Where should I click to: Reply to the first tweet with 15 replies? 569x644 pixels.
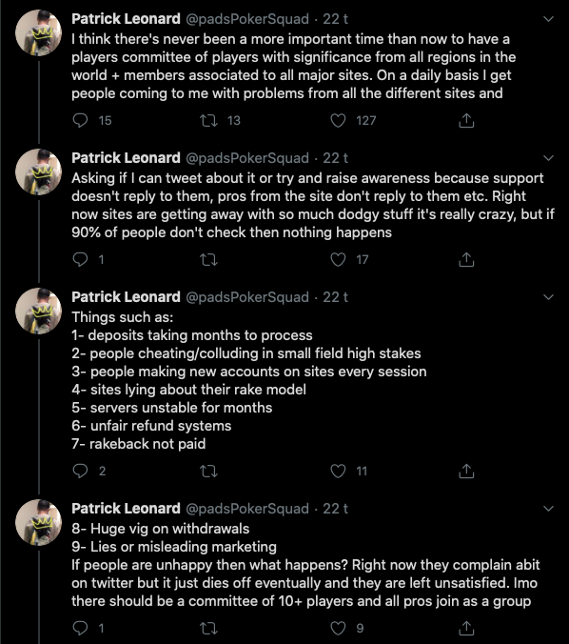80,120
